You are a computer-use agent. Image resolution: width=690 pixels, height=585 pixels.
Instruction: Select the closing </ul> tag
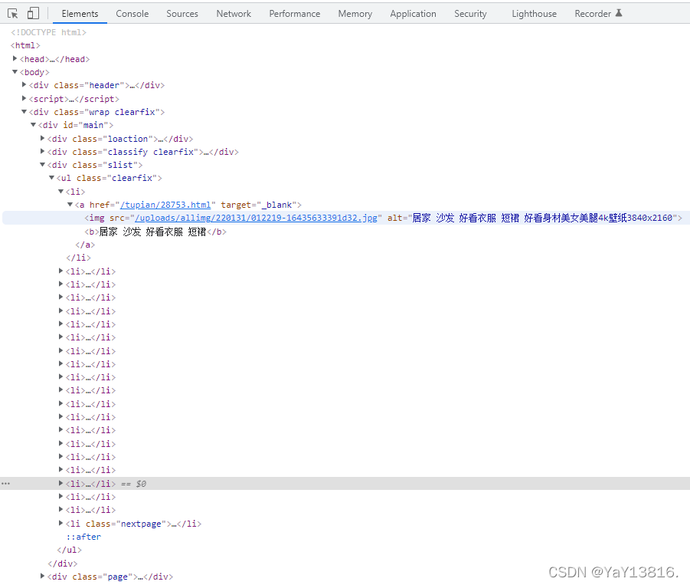point(69,550)
